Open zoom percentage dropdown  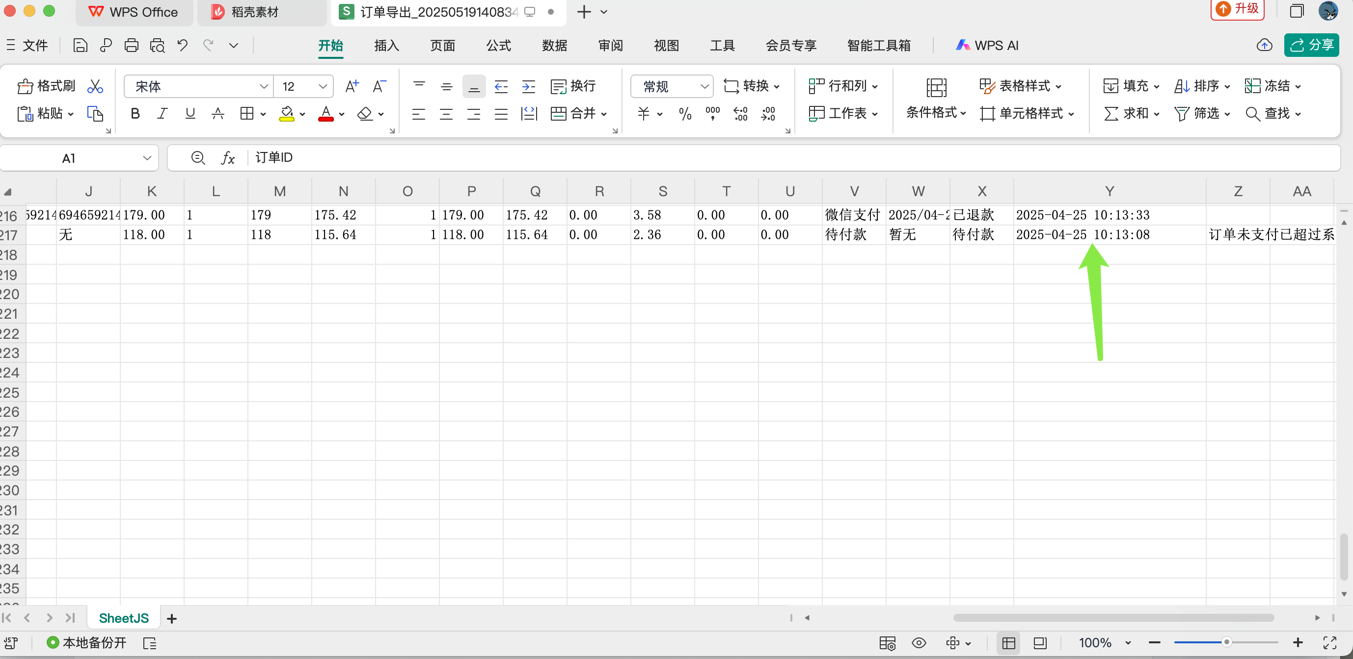point(1128,643)
